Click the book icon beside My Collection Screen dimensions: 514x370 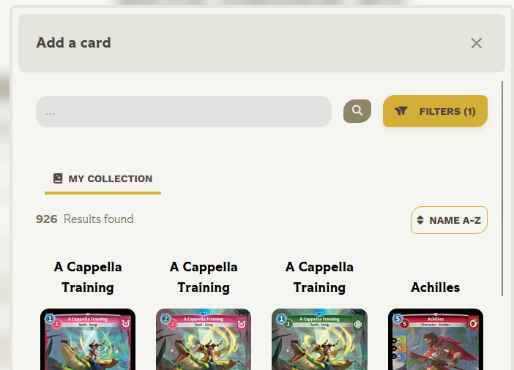click(58, 178)
